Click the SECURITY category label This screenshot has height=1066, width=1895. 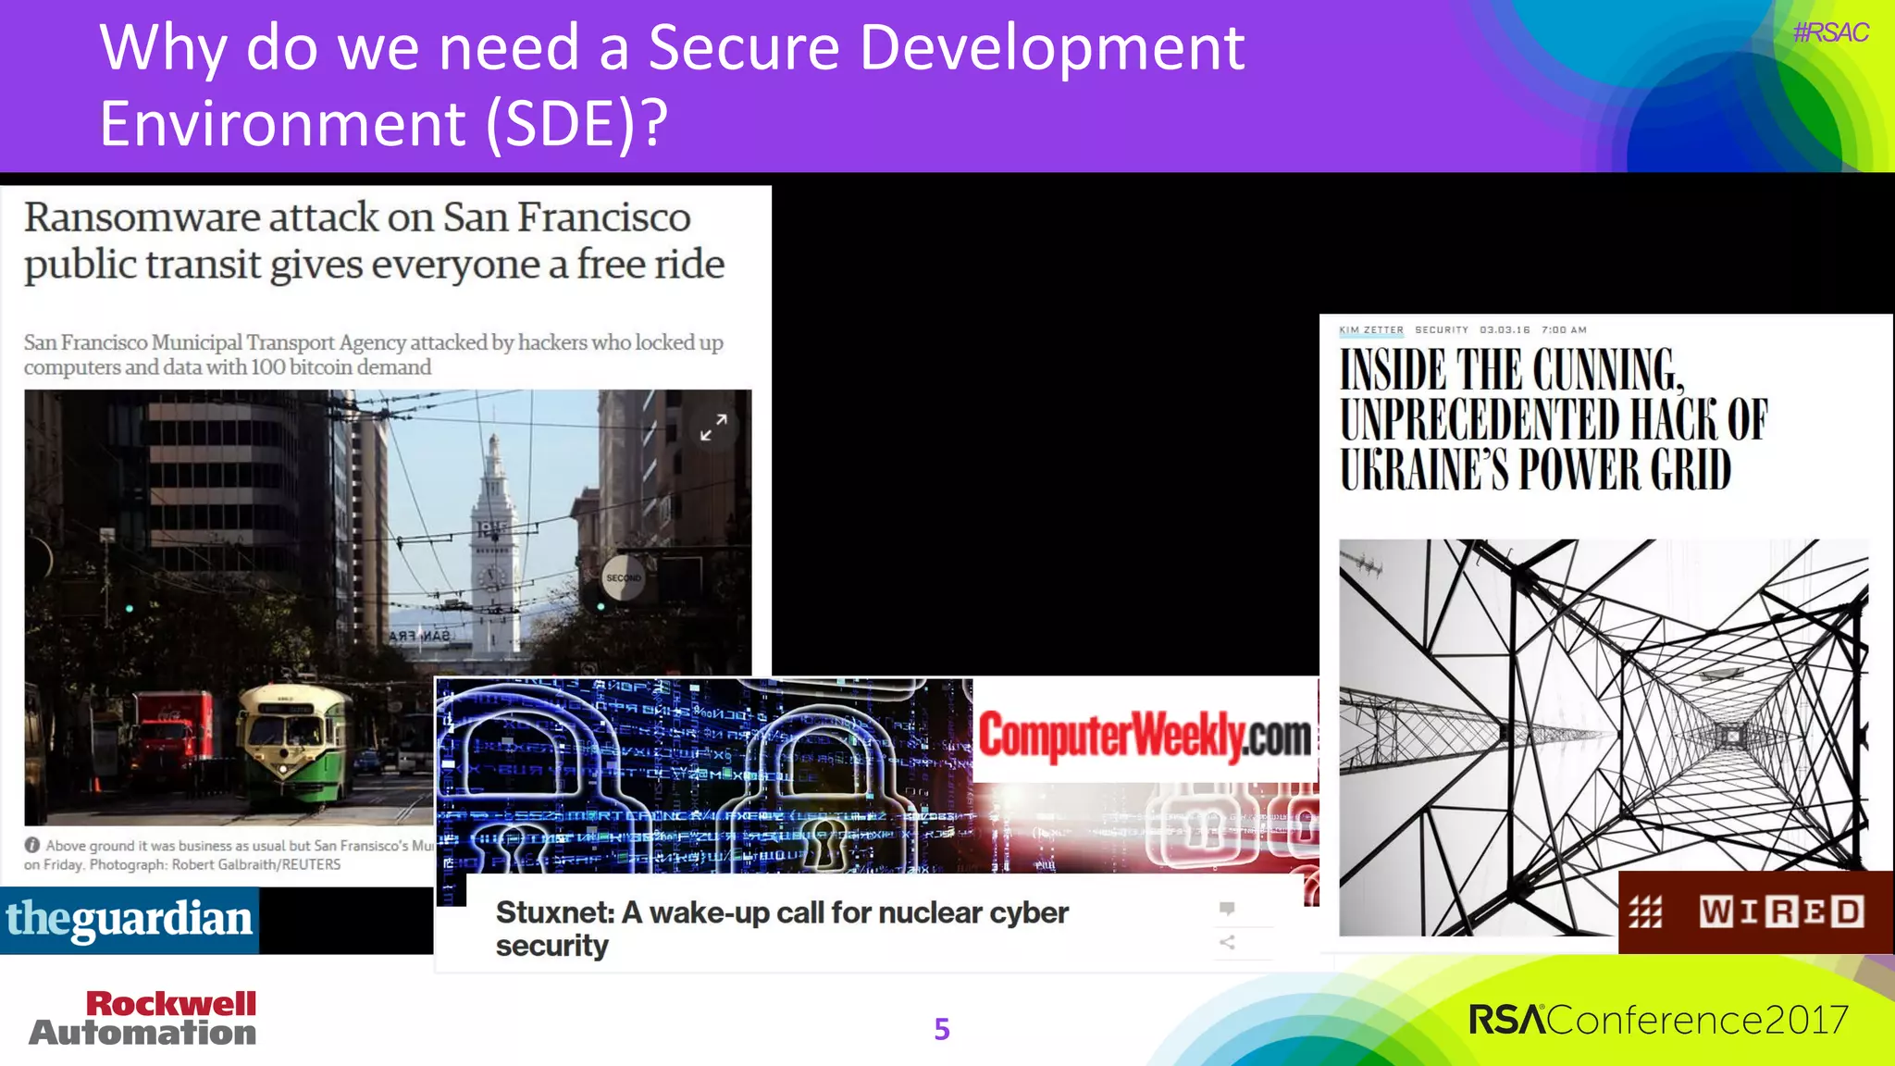click(1442, 329)
